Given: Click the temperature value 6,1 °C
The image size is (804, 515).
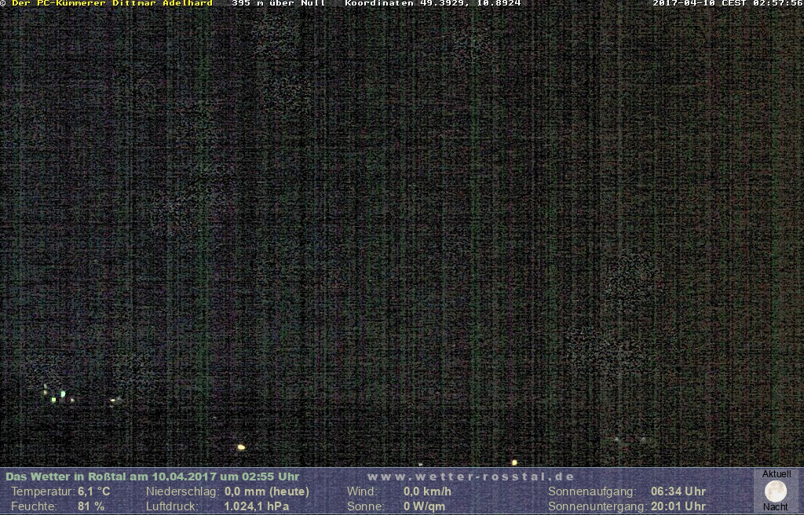Looking at the screenshot, I should pyautogui.click(x=94, y=491).
